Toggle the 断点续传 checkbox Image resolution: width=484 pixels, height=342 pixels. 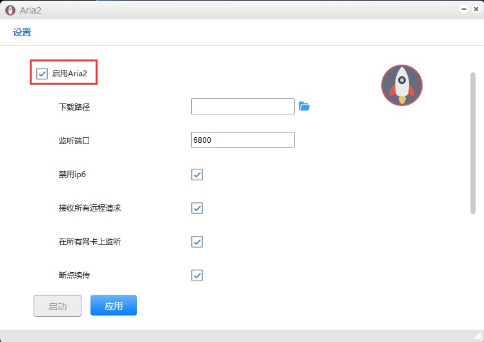coord(197,275)
